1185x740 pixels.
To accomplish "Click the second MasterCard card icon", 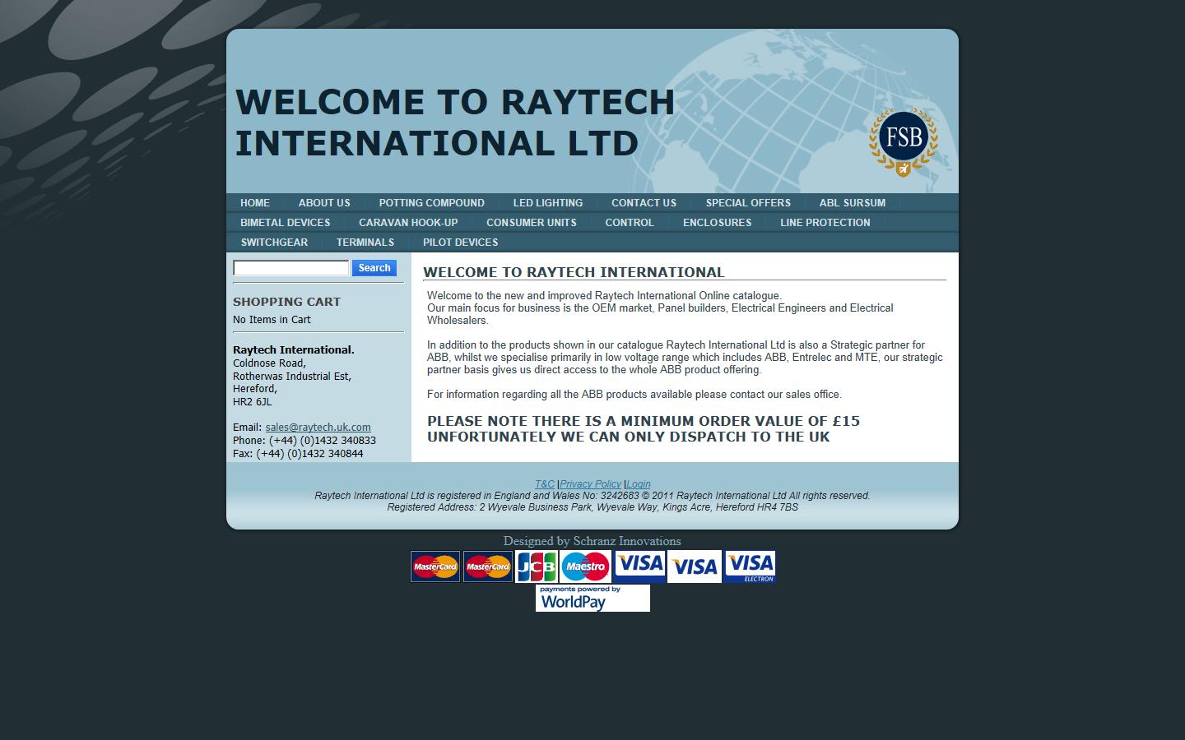I will click(487, 566).
